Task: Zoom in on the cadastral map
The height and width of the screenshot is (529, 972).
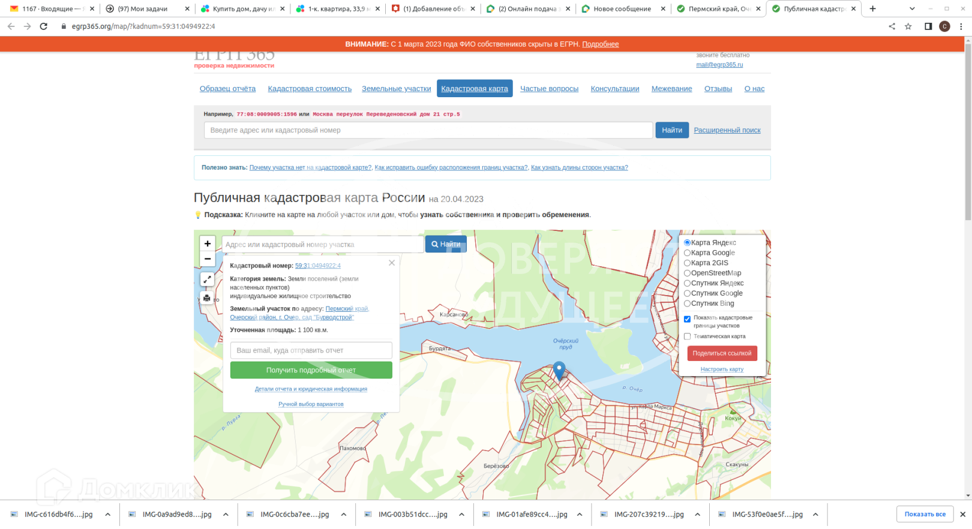Action: pyautogui.click(x=208, y=244)
